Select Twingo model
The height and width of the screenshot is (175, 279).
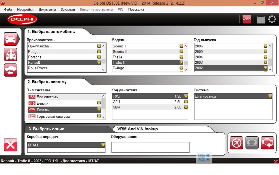click(x=148, y=68)
